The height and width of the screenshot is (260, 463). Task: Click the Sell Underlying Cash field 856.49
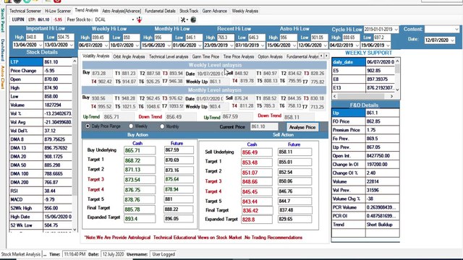point(257,152)
